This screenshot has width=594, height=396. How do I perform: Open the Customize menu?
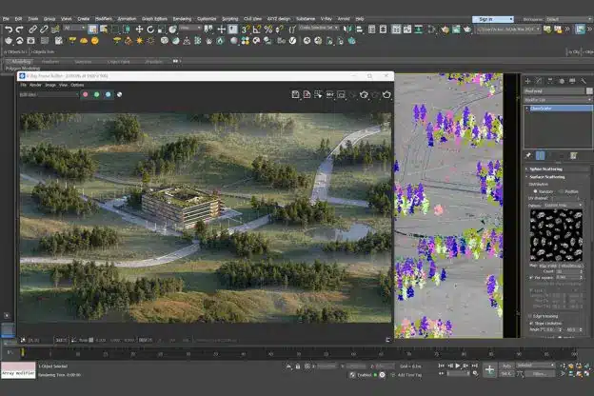tap(207, 19)
